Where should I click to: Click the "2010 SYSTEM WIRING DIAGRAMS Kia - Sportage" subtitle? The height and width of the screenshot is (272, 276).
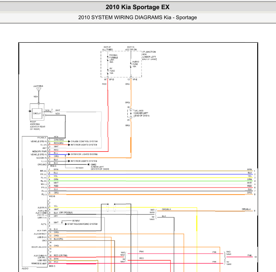(137, 17)
